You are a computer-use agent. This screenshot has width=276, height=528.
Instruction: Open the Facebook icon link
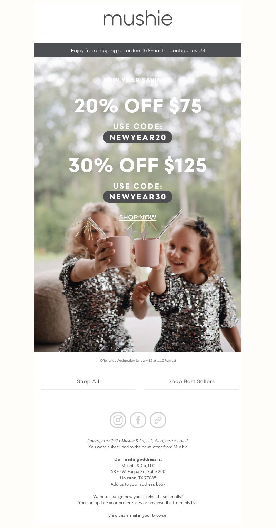tap(138, 420)
